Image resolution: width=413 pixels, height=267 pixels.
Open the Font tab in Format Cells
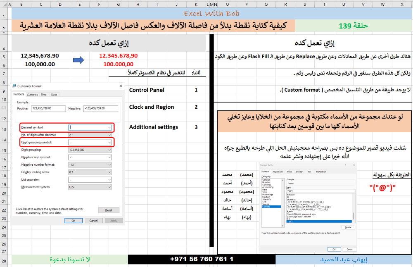pyautogui.click(x=289, y=172)
